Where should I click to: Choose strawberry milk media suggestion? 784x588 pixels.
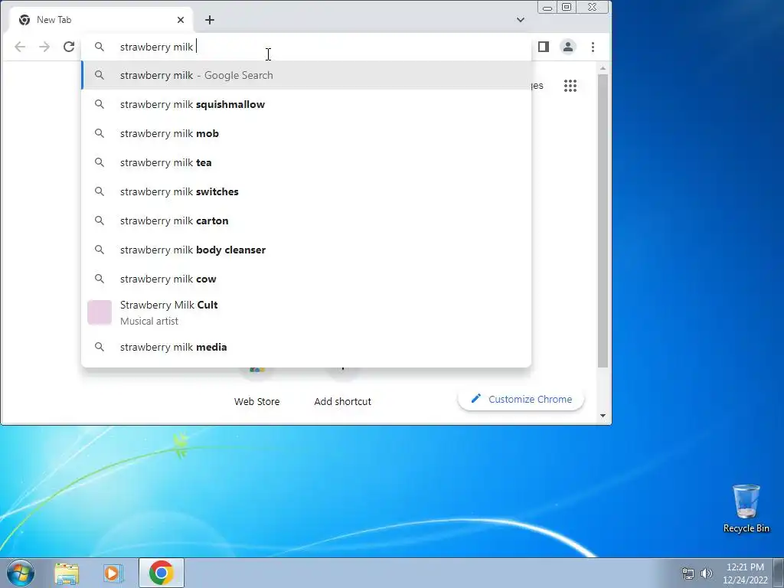pos(306,347)
